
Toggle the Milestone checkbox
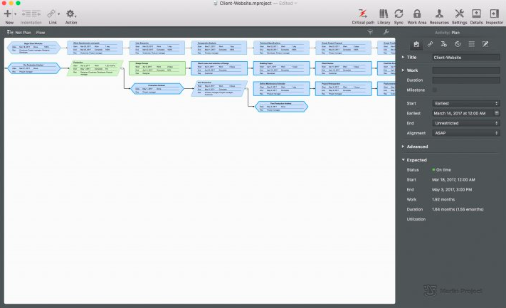pos(434,90)
